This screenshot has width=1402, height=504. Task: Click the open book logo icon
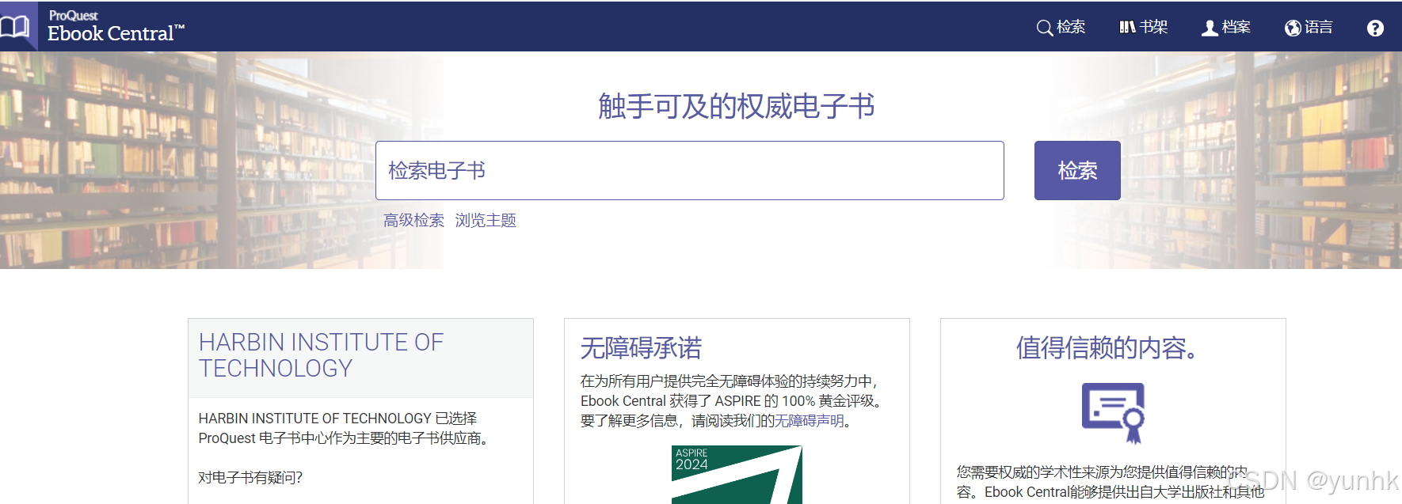pyautogui.click(x=15, y=27)
